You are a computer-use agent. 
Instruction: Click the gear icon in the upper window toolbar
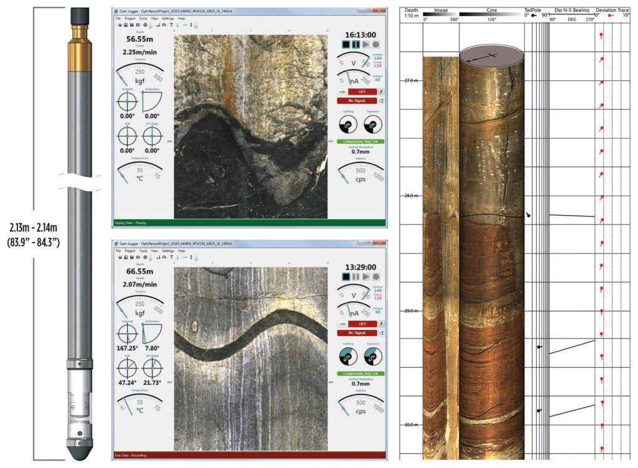[145, 26]
